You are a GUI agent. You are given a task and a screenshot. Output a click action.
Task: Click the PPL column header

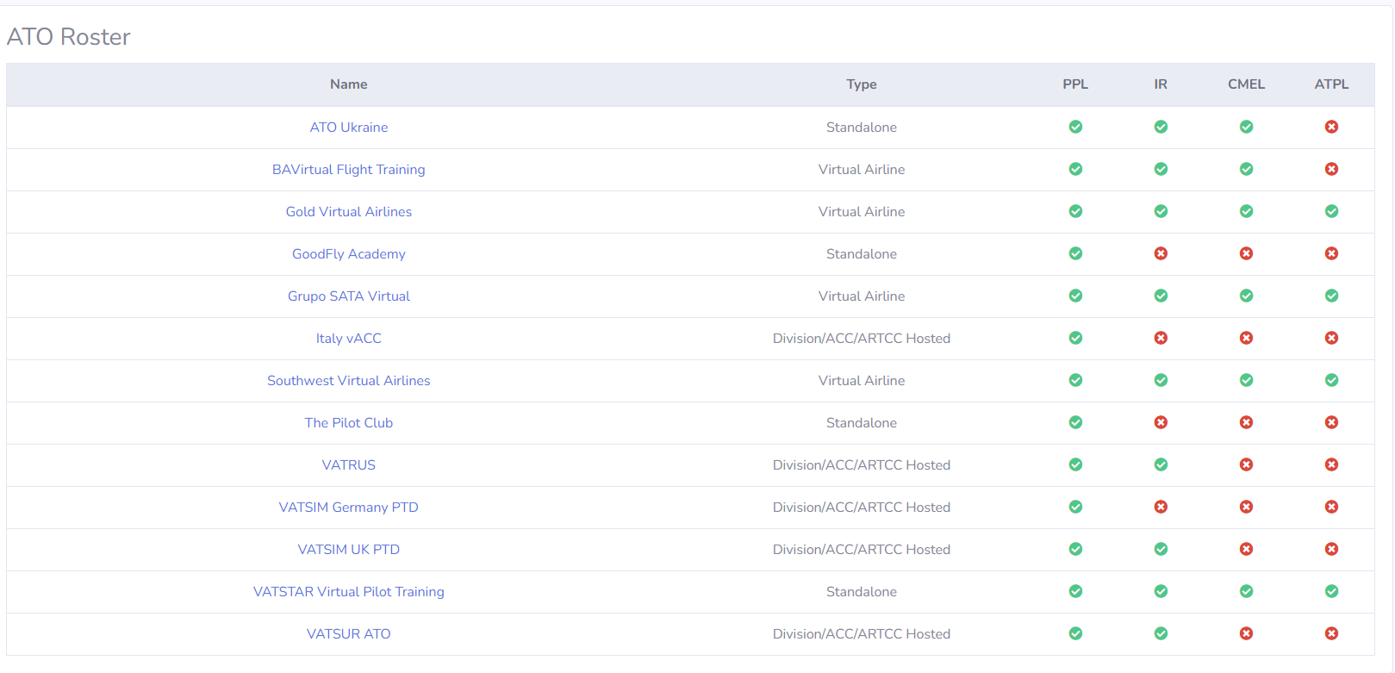(x=1075, y=84)
